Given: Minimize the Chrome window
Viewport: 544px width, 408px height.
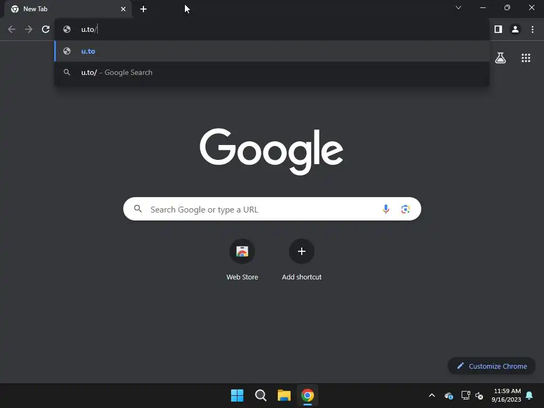Looking at the screenshot, I should pyautogui.click(x=482, y=7).
